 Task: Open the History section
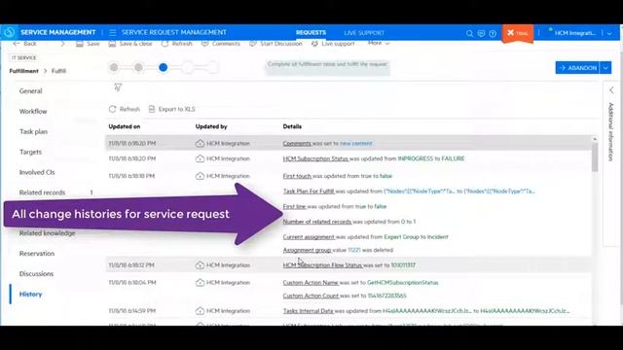(x=30, y=294)
